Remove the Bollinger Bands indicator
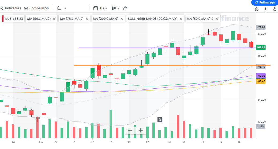This screenshot has width=278, height=149. tap(181, 19)
